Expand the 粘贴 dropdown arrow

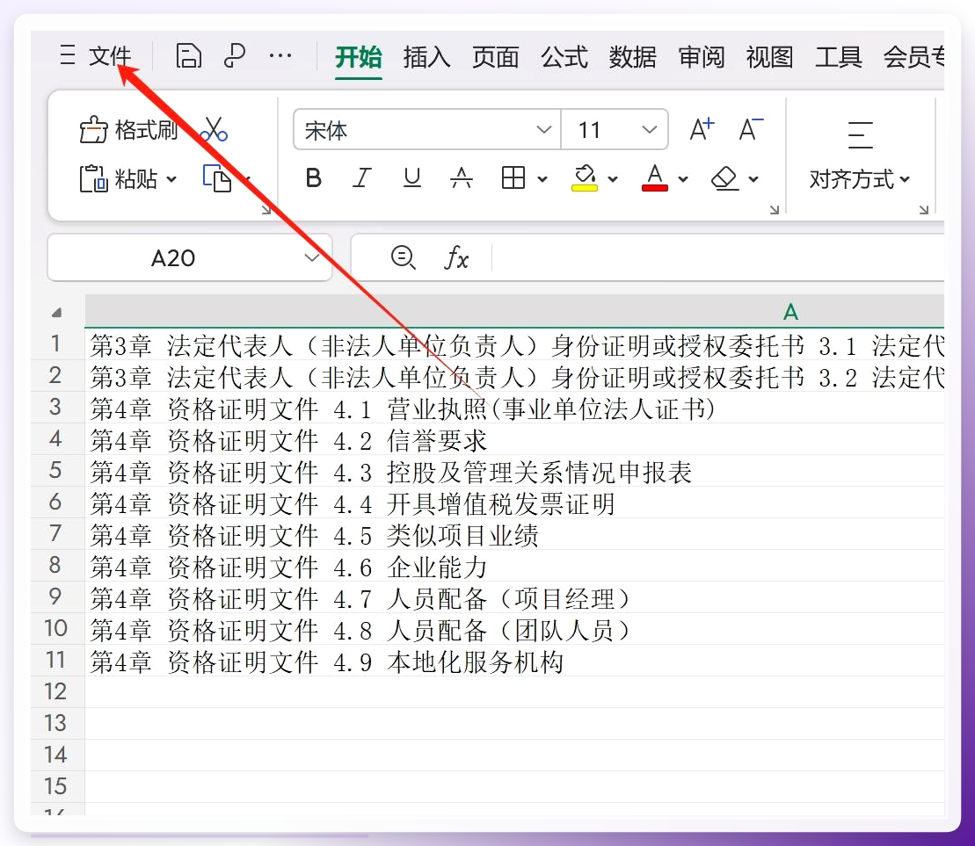tap(171, 179)
